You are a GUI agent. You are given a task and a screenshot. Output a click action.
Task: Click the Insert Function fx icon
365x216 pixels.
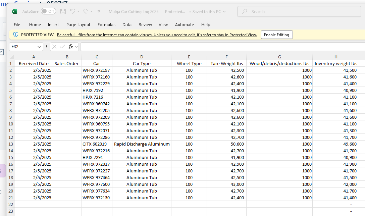(70, 47)
